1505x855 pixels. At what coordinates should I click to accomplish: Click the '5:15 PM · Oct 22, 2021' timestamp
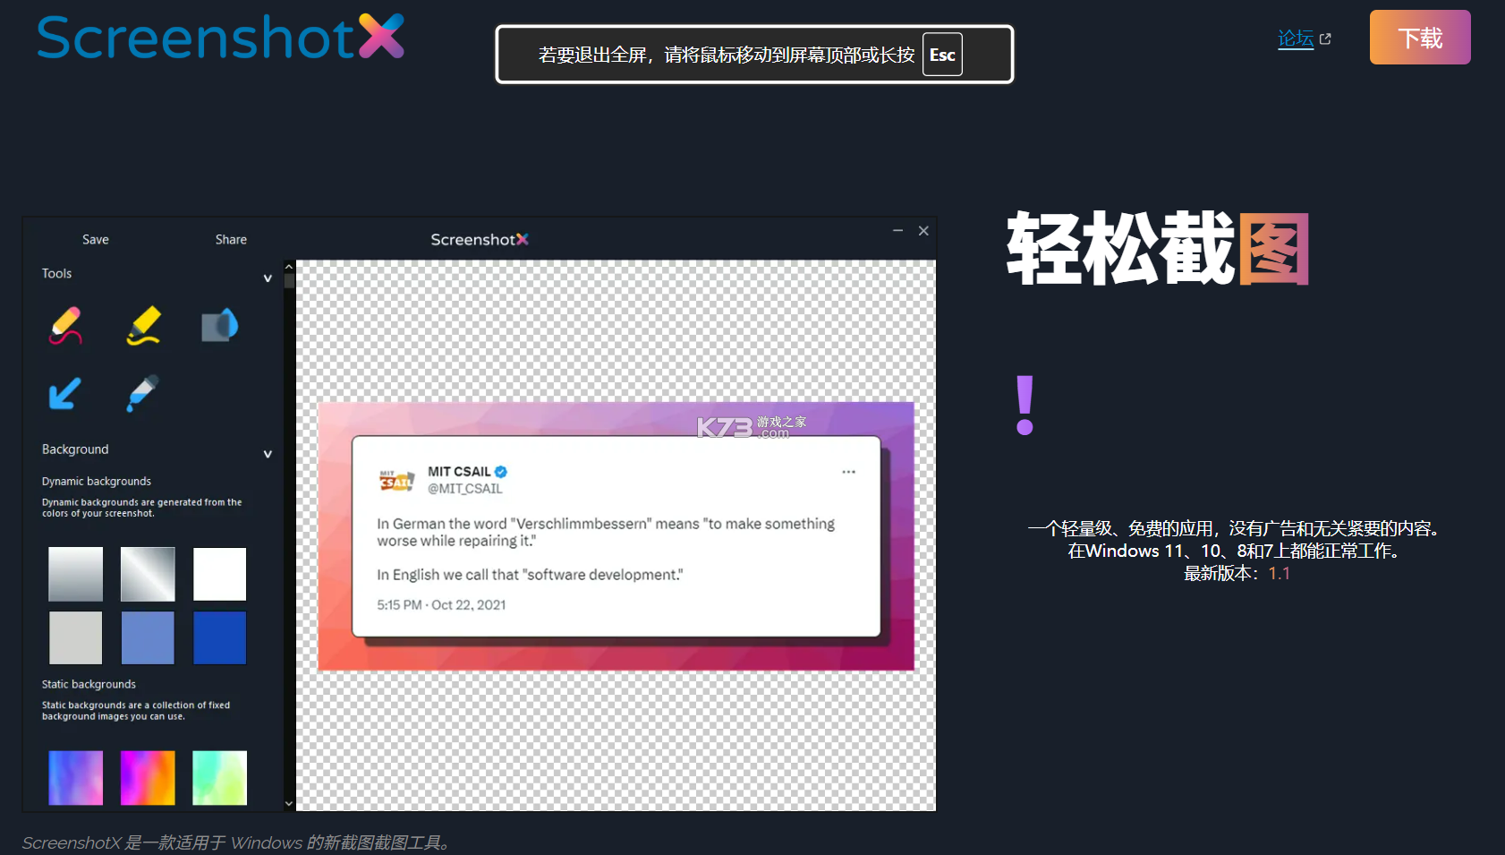[441, 605]
